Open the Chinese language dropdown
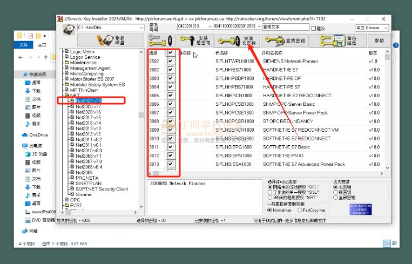 (372, 28)
